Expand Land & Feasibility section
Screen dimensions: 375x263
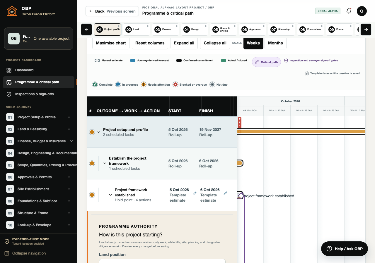69,129
